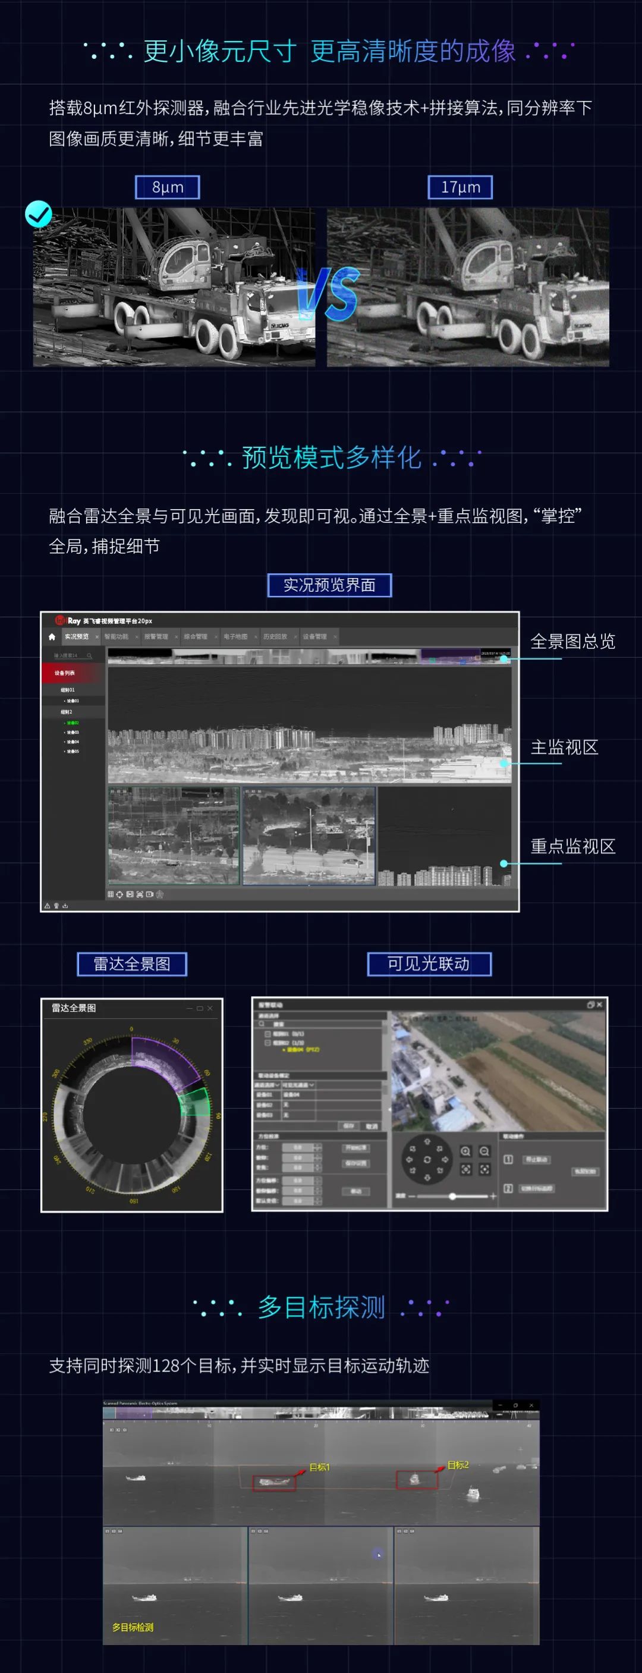This screenshot has width=642, height=1673.
Task: Expand 组别01 in the device list sidebar
Action: click(68, 690)
